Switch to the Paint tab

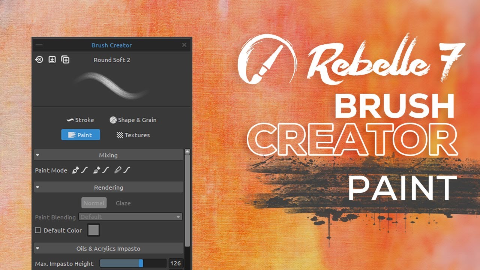tap(81, 135)
